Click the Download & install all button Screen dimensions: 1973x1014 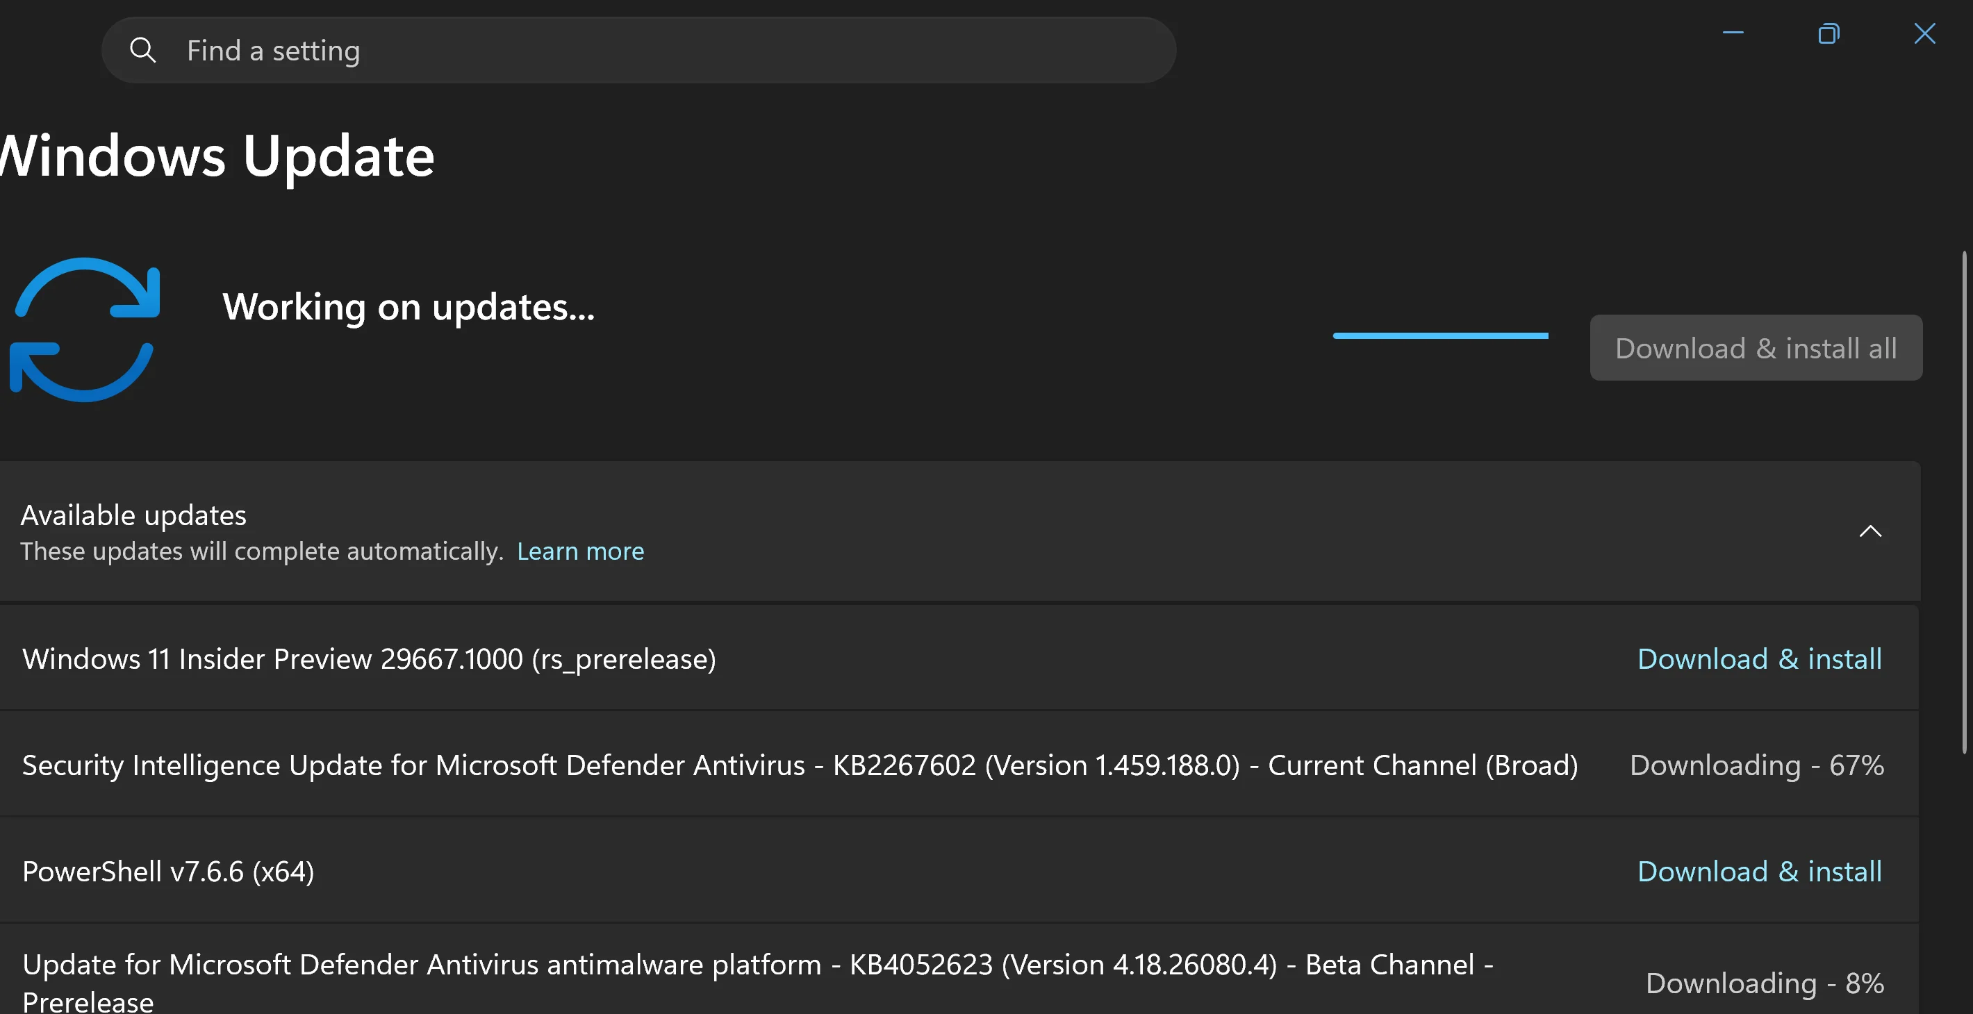click(1756, 348)
